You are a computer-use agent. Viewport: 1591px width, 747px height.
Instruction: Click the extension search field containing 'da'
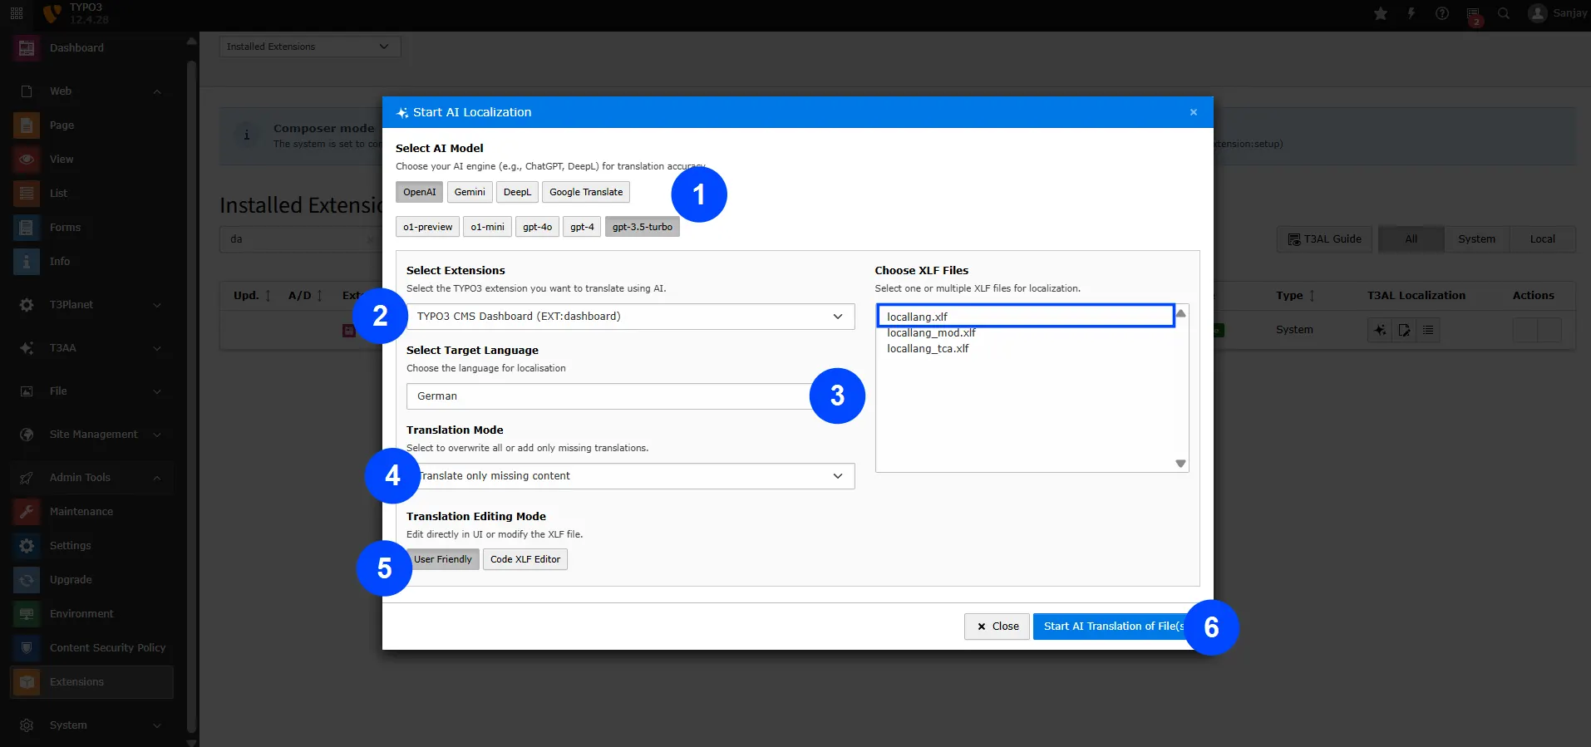pyautogui.click(x=301, y=239)
